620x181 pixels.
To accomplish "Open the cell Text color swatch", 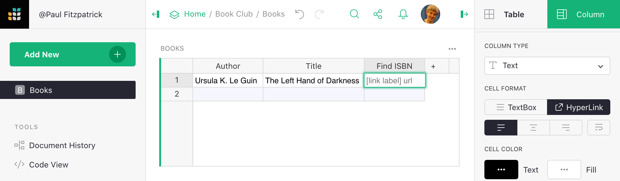I will click(501, 169).
